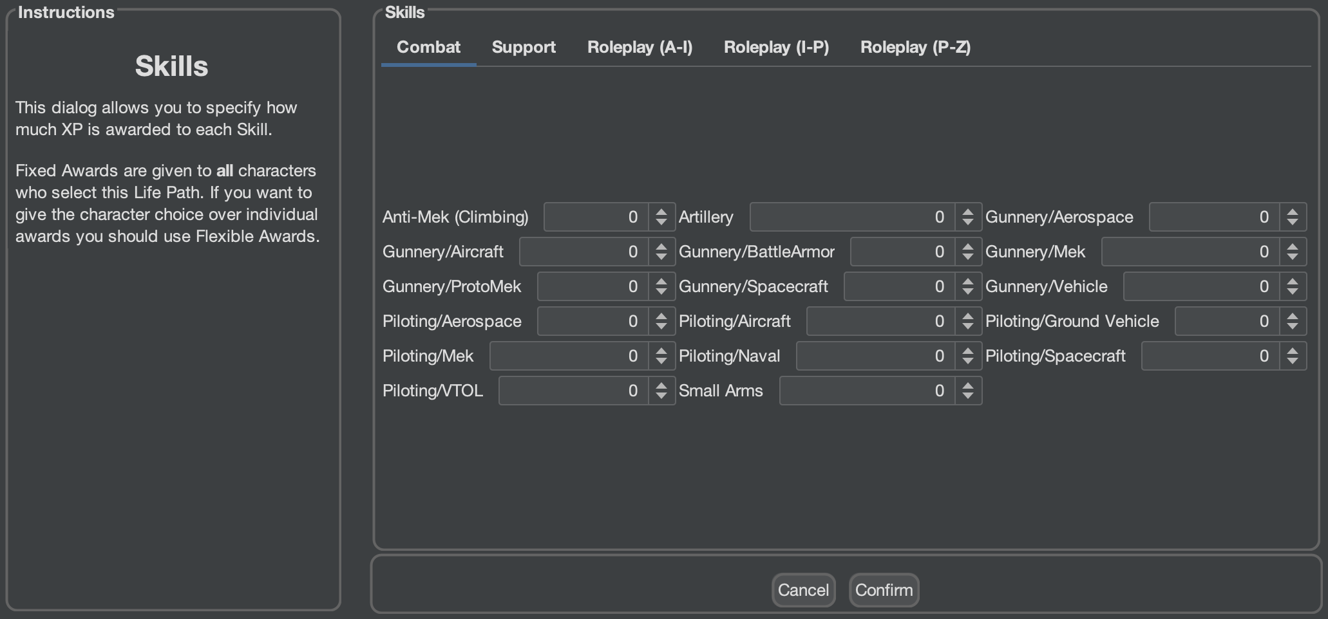Increase Piloting/Mek value with up arrow
The height and width of the screenshot is (619, 1328).
(x=661, y=350)
